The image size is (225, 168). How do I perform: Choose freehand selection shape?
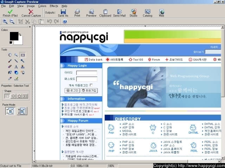(x=25, y=96)
